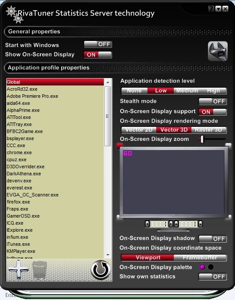Click the gears logo icon in title
The width and height of the screenshot is (235, 300).
click(x=15, y=15)
